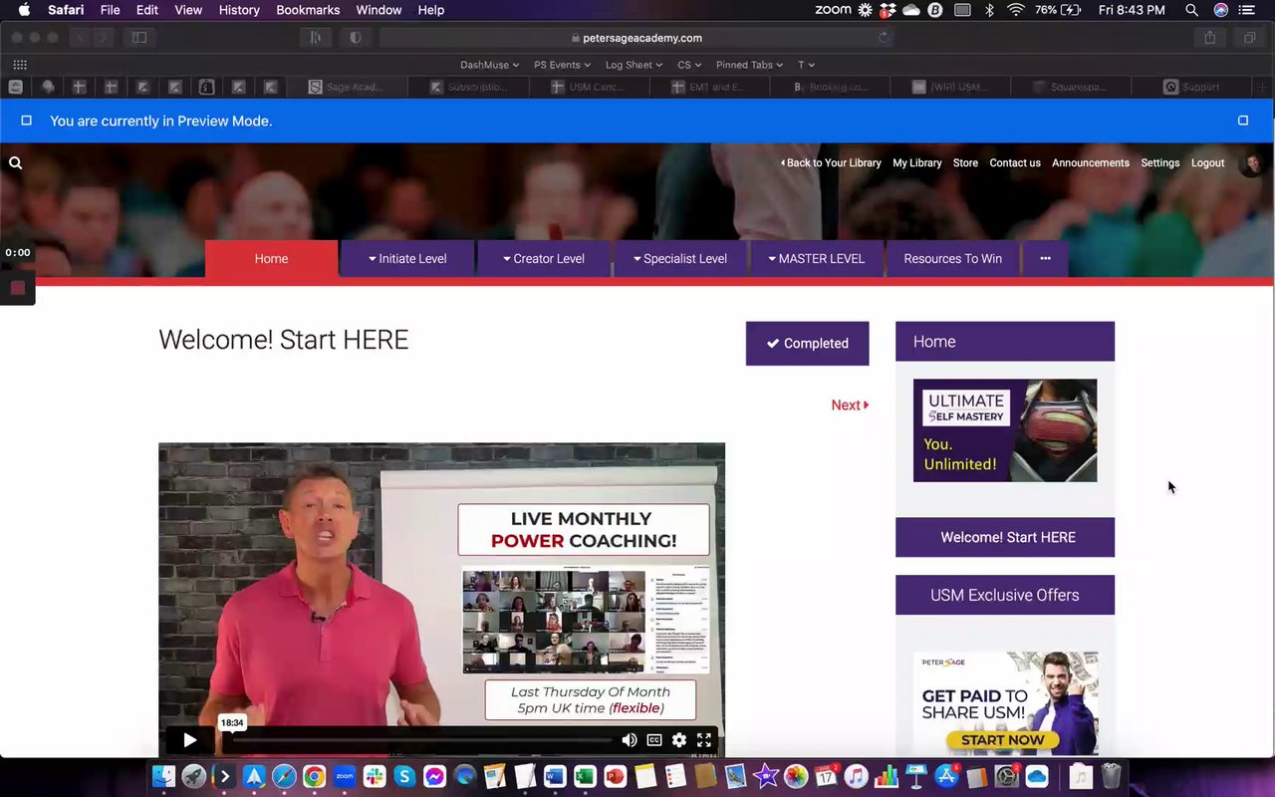Open Slack from the Dock
This screenshot has height=797, width=1275.
[375, 776]
